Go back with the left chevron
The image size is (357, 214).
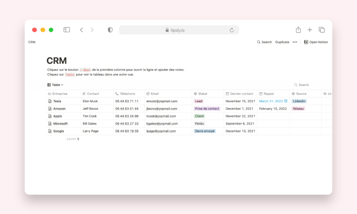[81, 30]
